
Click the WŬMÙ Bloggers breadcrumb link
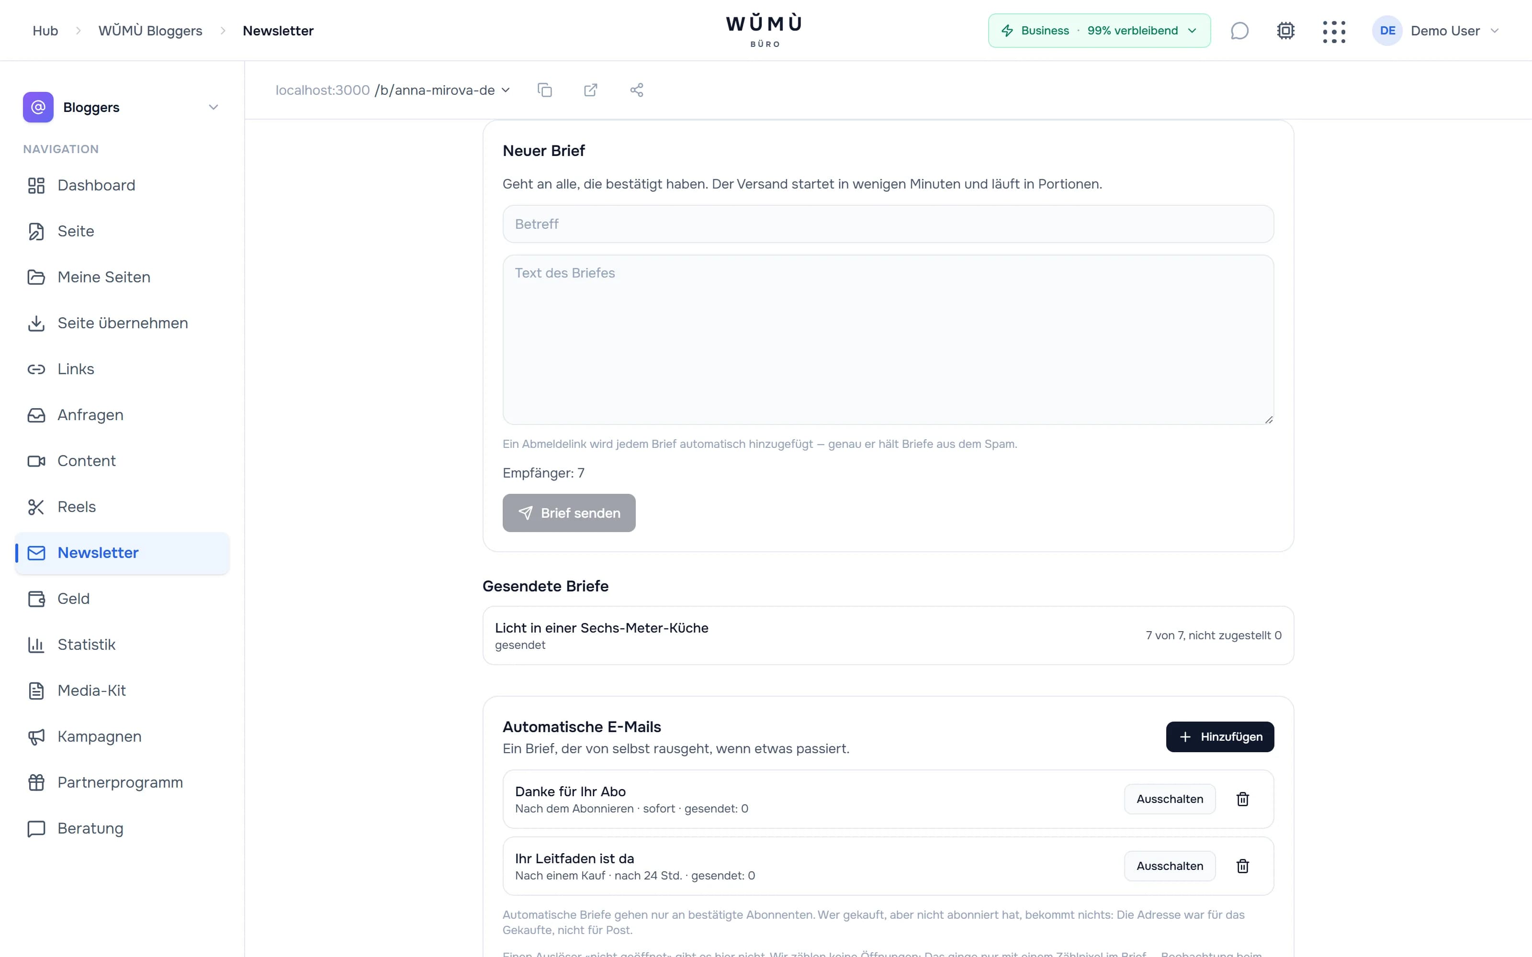point(150,30)
